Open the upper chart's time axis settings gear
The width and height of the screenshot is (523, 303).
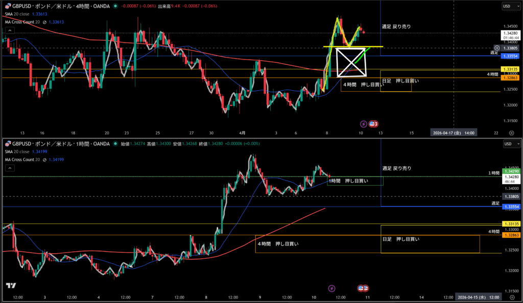click(511, 133)
